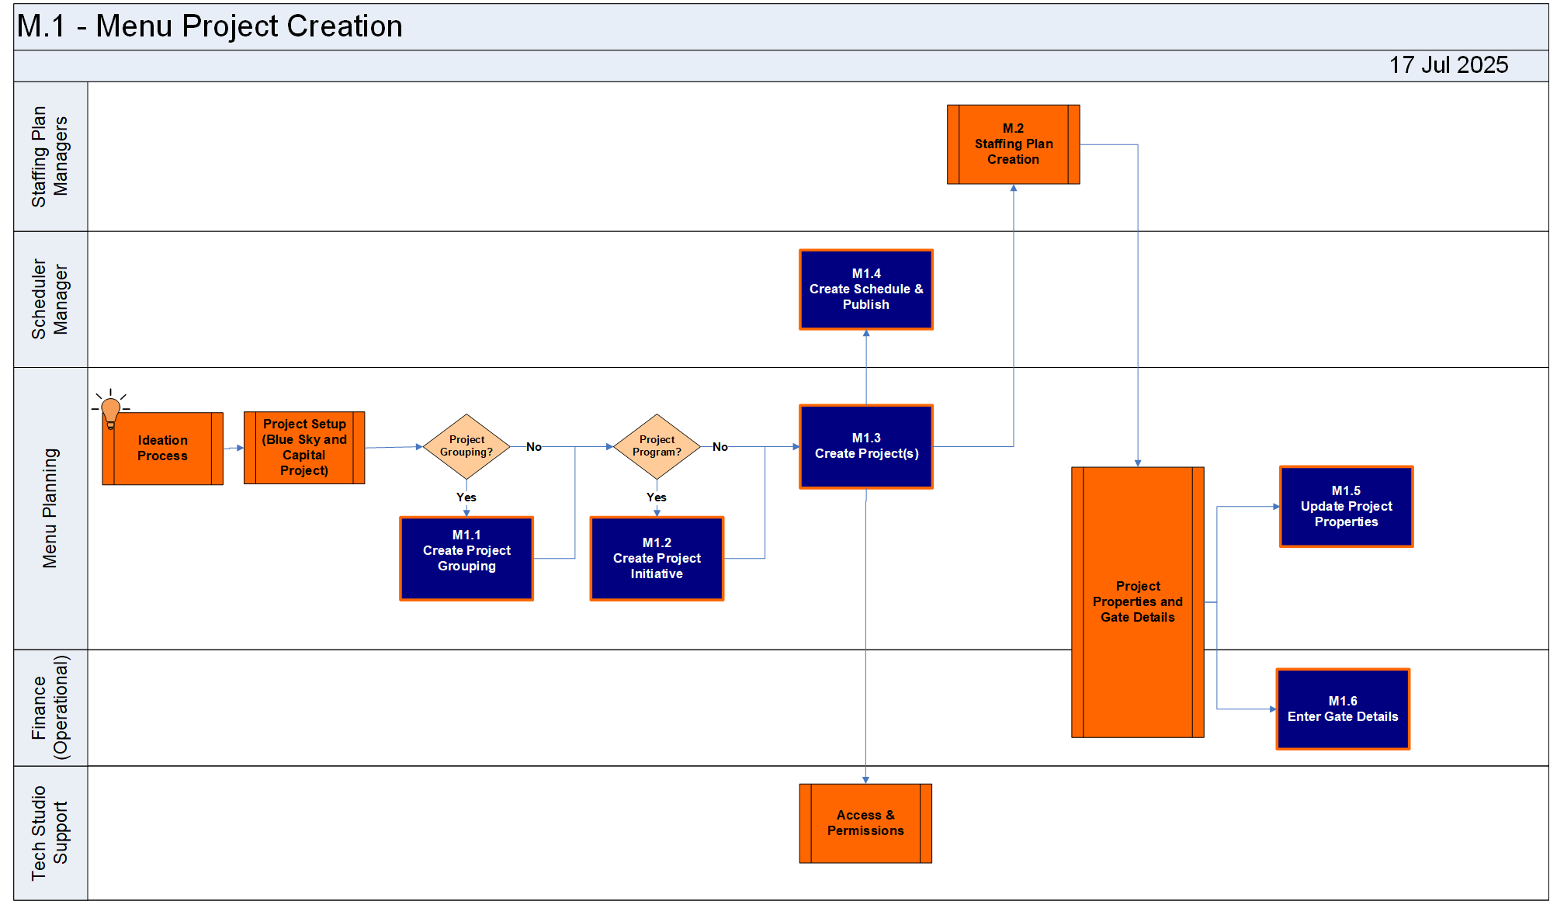Select the Finance (Operational) lane header
This screenshot has height=901, width=1550.
[50, 708]
